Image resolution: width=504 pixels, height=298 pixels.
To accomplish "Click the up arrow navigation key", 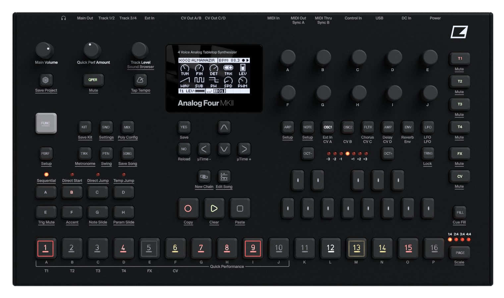I will [224, 127].
